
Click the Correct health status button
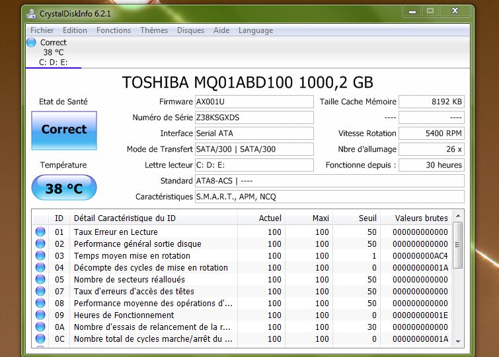[x=64, y=130]
